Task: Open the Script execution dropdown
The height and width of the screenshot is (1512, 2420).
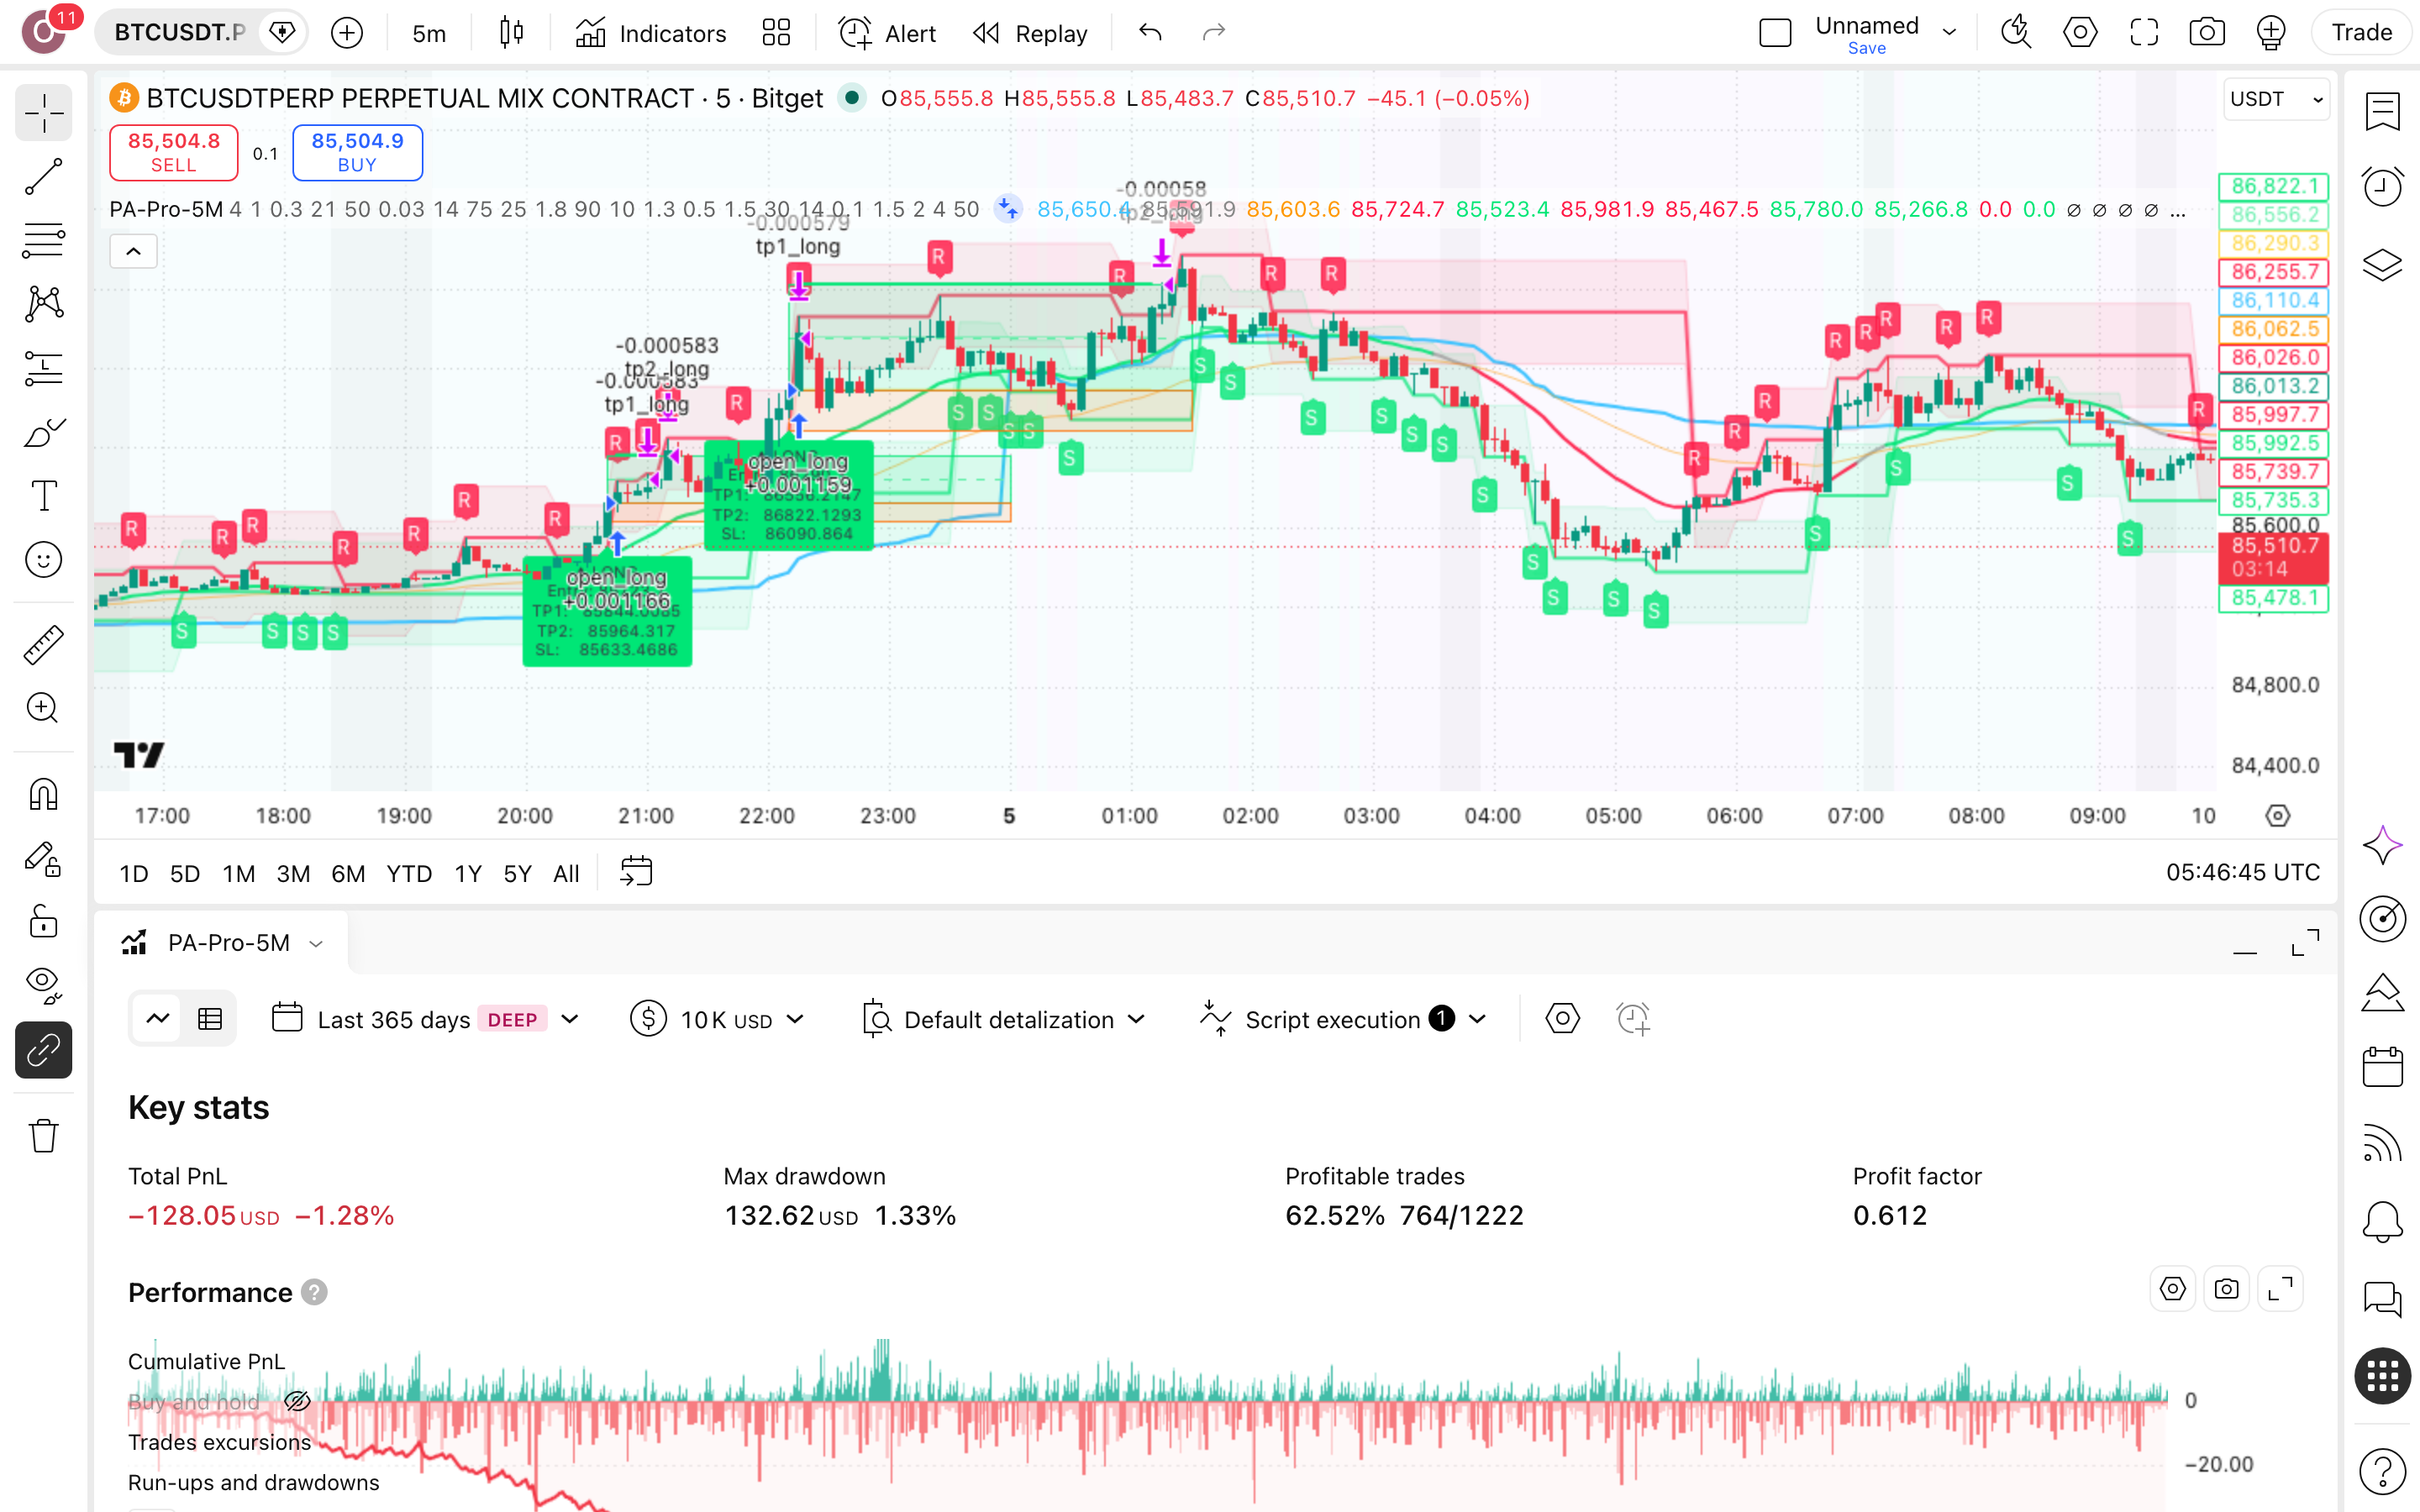Action: pyautogui.click(x=1343, y=1019)
